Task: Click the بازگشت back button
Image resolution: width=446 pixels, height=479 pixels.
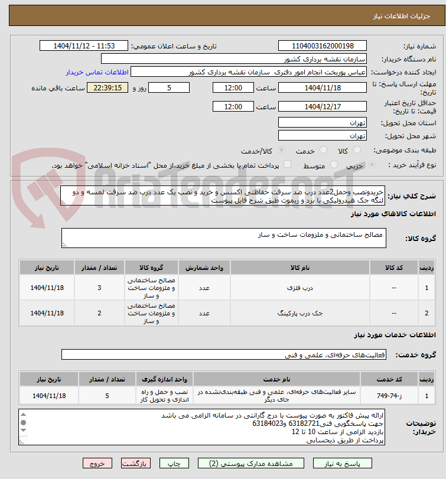Action: 136,463
